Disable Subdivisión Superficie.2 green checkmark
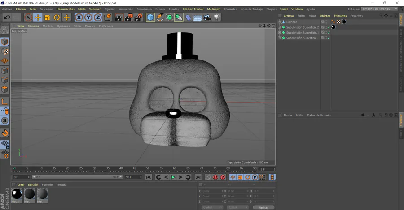 tap(328, 27)
